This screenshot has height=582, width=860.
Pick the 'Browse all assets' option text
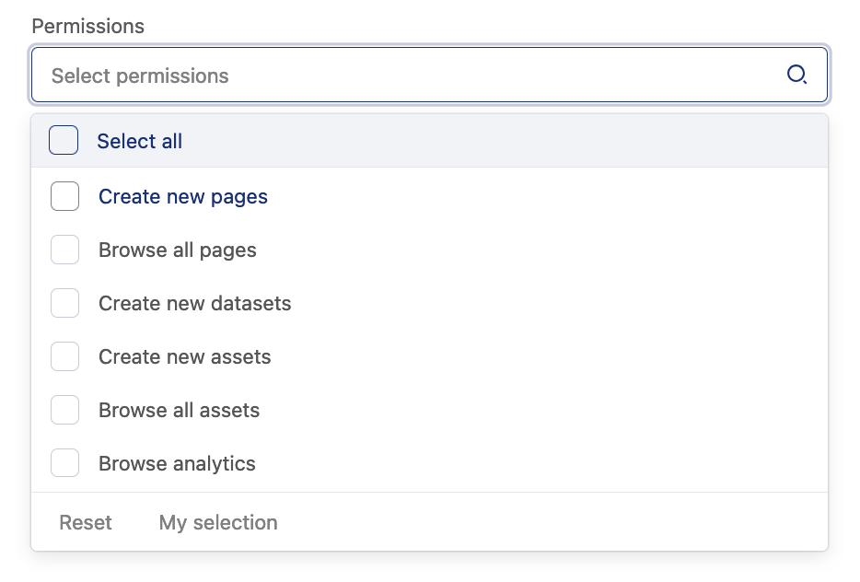[180, 410]
